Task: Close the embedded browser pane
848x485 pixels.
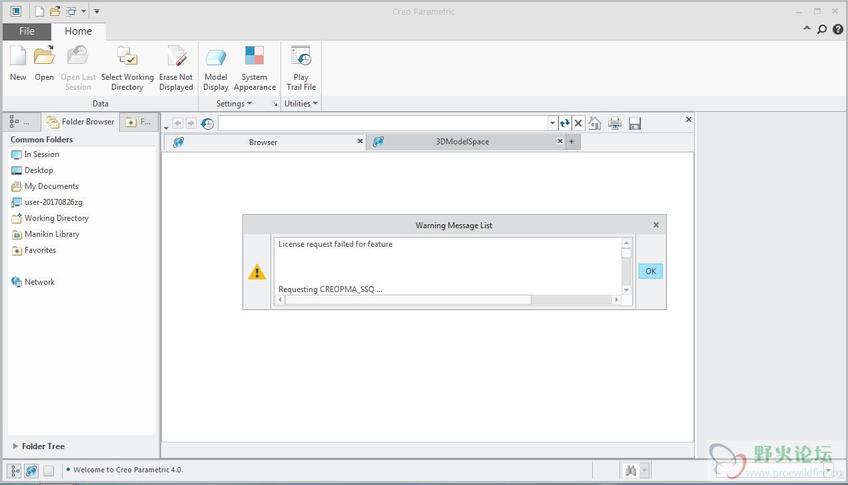Action: point(689,120)
